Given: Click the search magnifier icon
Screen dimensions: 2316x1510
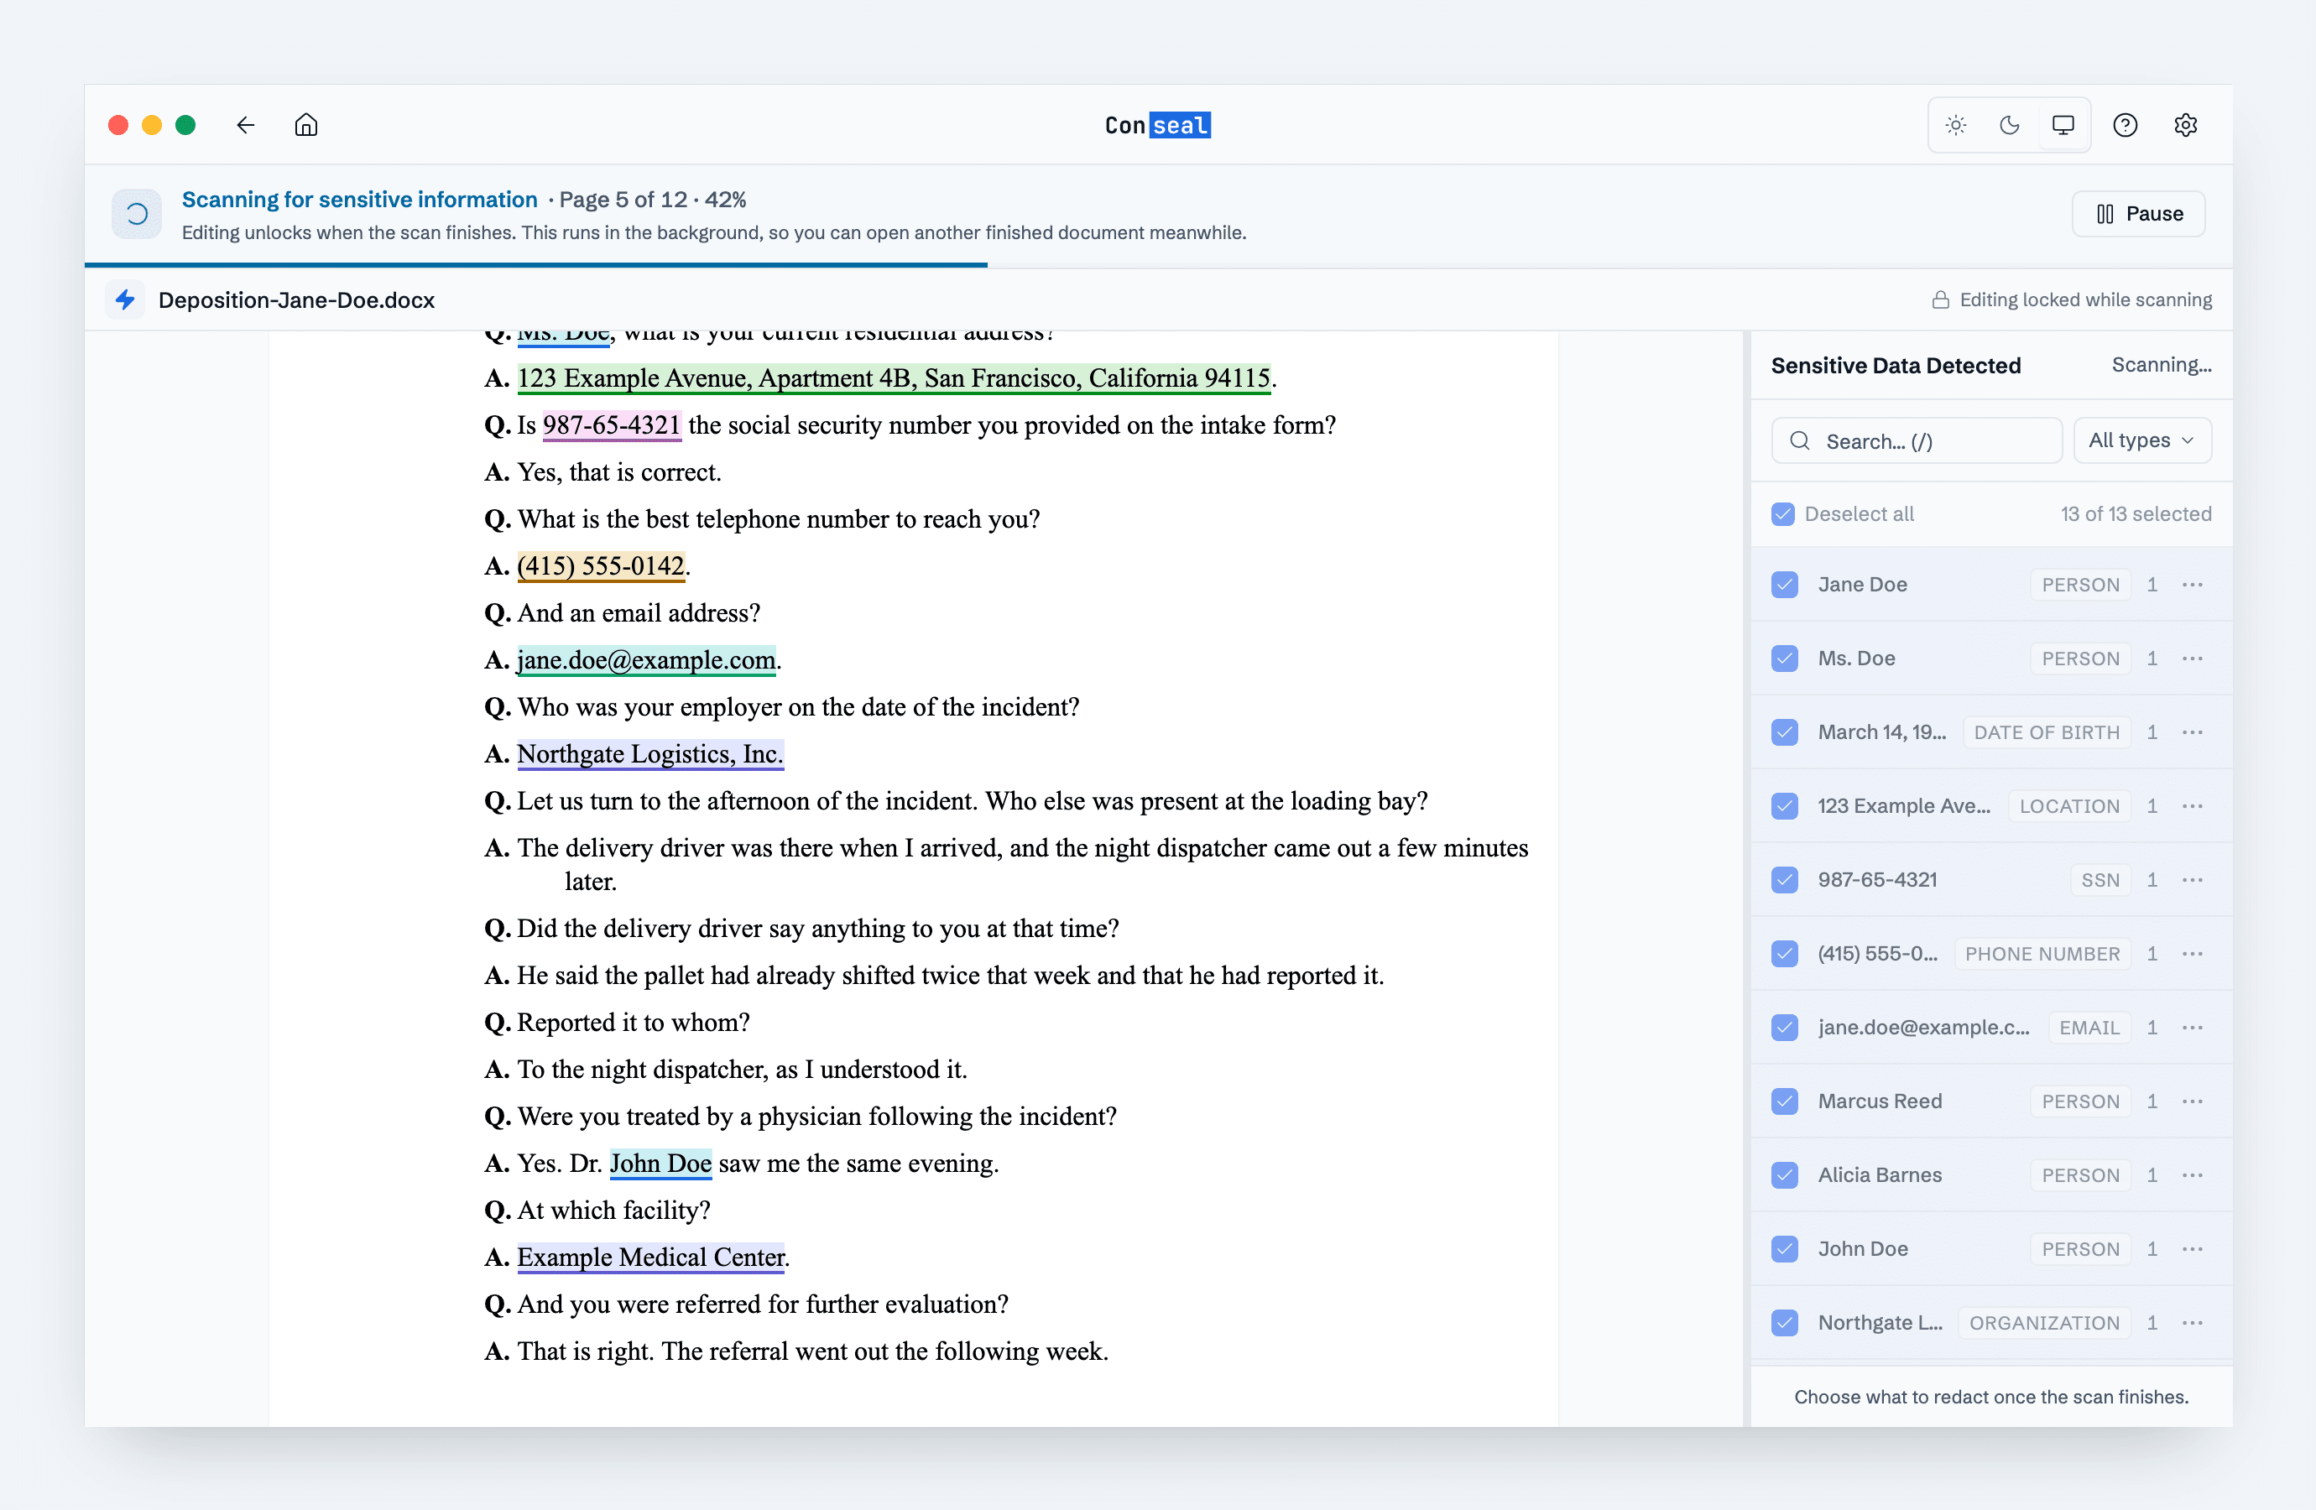Looking at the screenshot, I should point(1800,440).
